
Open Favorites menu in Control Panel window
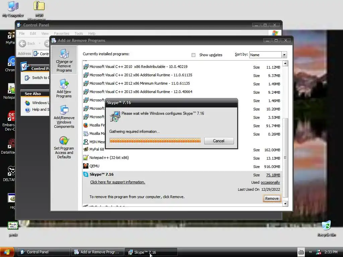pyautogui.click(x=62, y=33)
